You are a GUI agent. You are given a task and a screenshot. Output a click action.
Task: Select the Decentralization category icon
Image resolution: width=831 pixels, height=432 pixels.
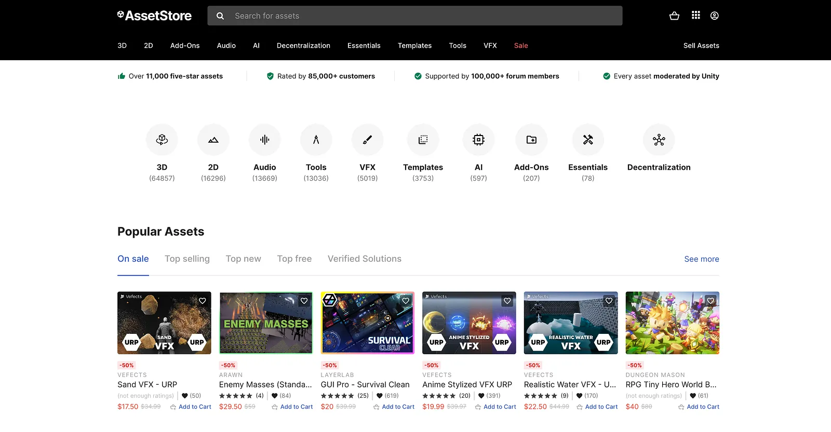(659, 140)
